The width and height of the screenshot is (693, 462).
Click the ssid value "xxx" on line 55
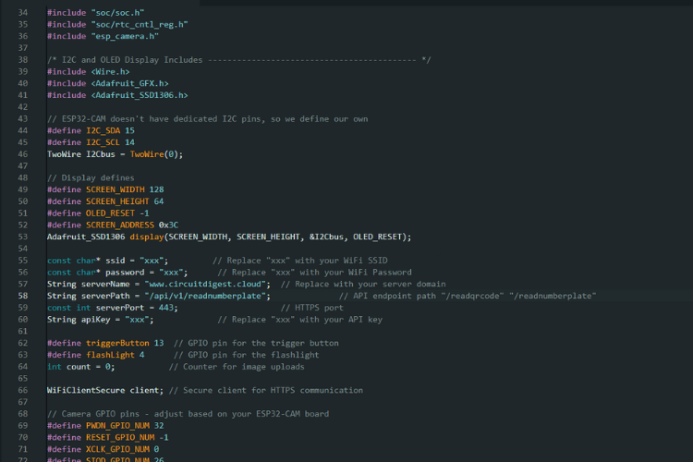point(152,261)
